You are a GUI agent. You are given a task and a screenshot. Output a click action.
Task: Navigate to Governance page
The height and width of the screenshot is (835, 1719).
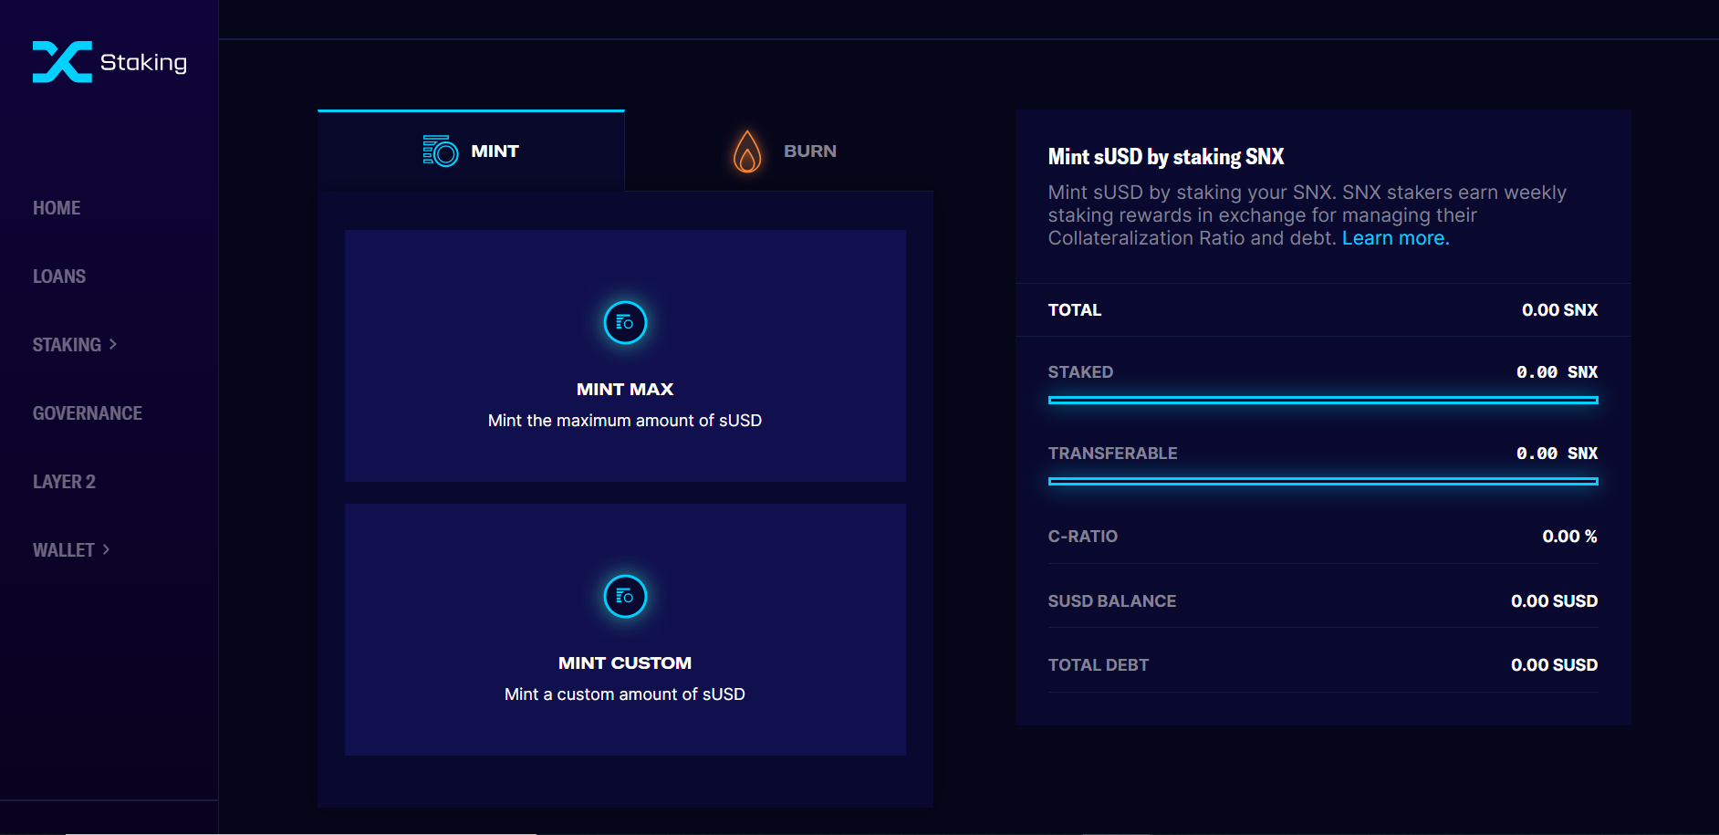pyautogui.click(x=88, y=413)
